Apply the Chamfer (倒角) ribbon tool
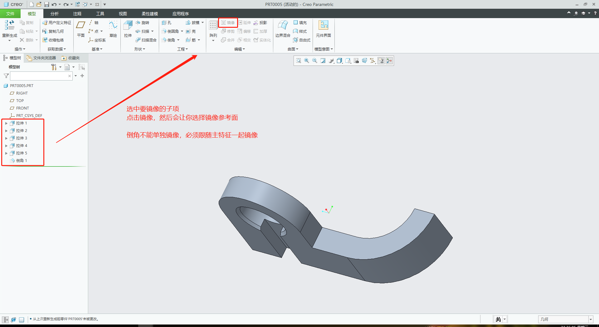599x327 pixels. click(x=168, y=40)
